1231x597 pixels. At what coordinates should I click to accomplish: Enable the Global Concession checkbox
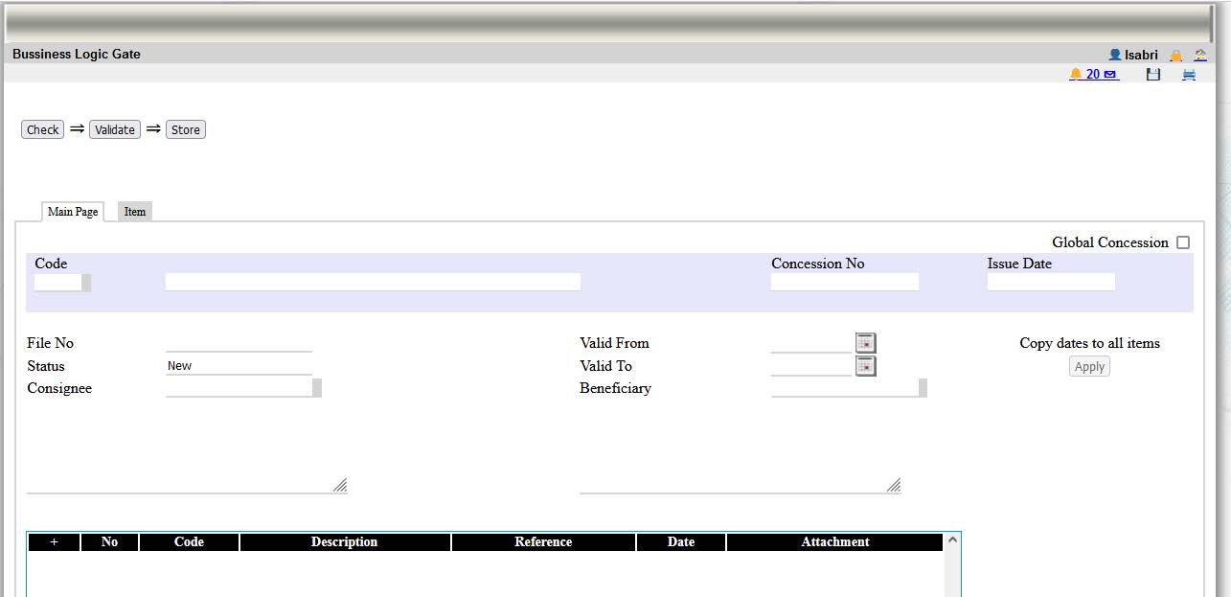tap(1183, 243)
